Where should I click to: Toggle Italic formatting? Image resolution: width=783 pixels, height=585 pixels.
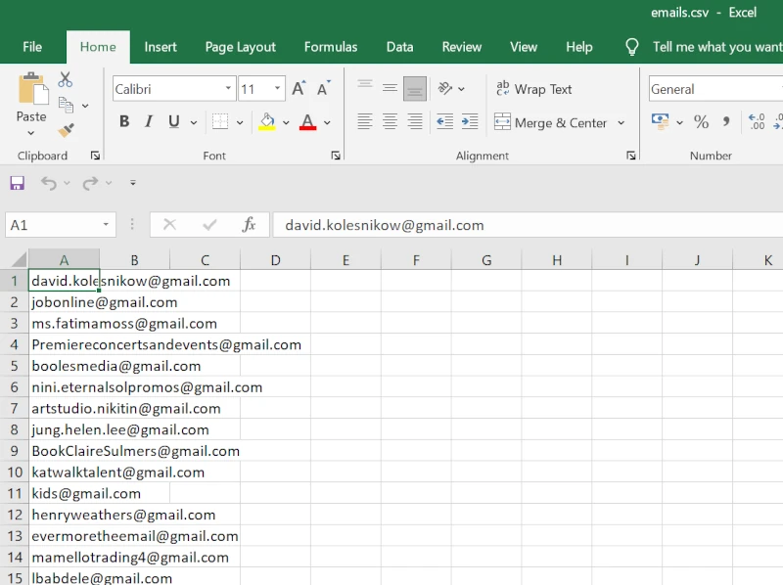click(149, 122)
